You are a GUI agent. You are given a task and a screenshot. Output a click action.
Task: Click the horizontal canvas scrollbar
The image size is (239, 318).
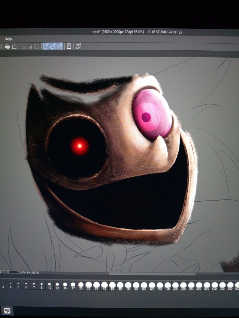[152, 274]
